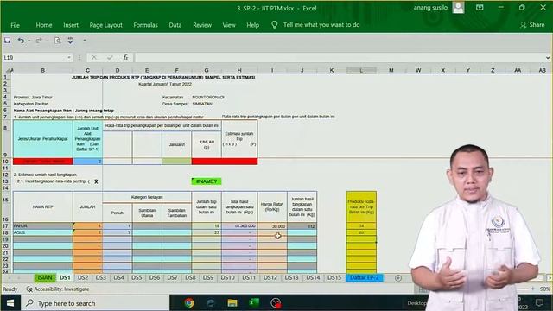Switch to the DS5 sheet tab

(137, 278)
